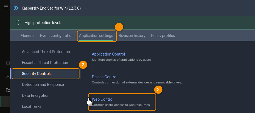Click the Device Control link
The image size is (255, 113).
pyautogui.click(x=104, y=77)
